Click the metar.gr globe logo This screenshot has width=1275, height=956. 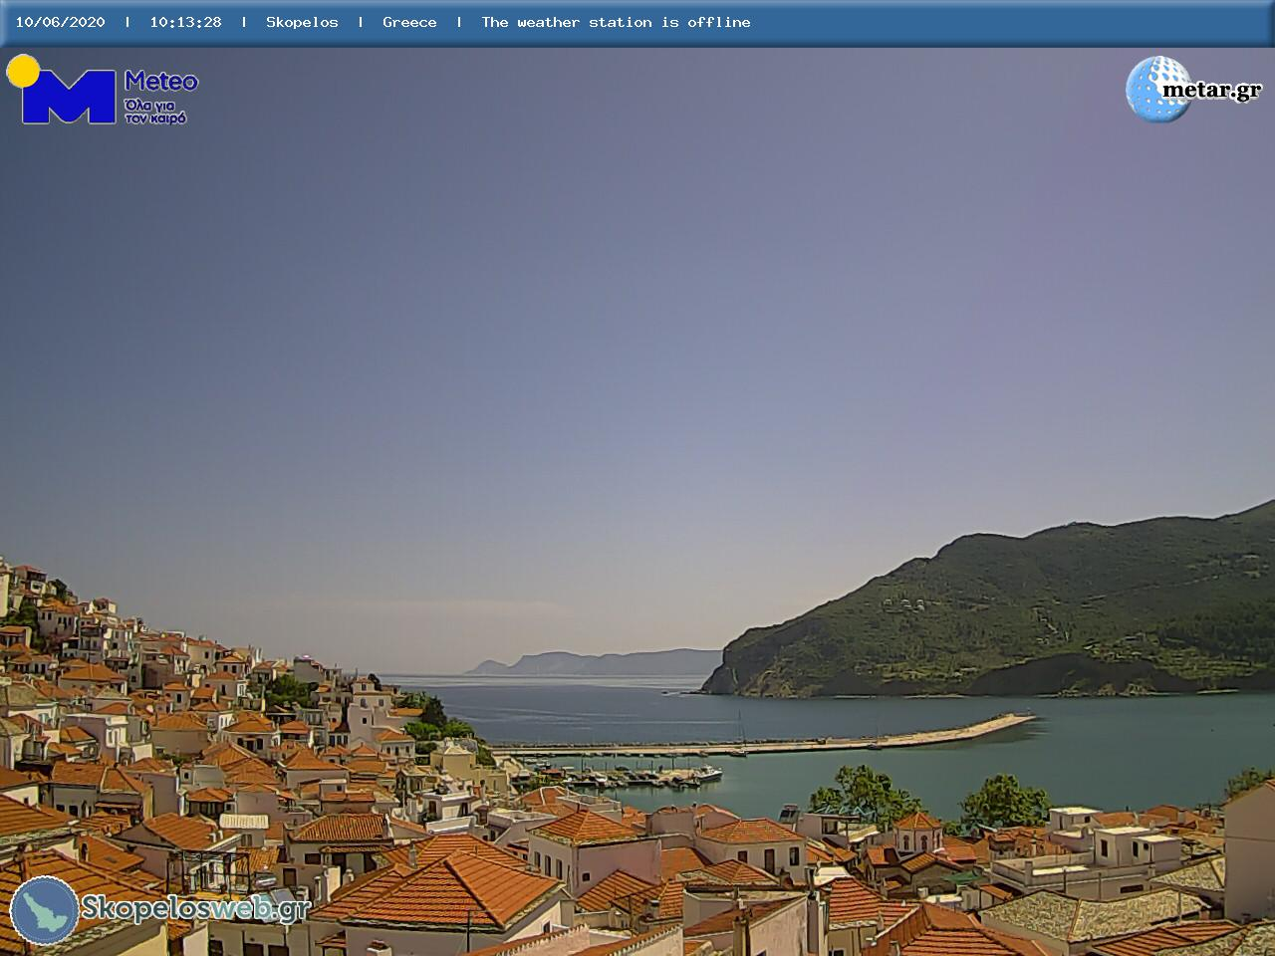pyautogui.click(x=1157, y=90)
